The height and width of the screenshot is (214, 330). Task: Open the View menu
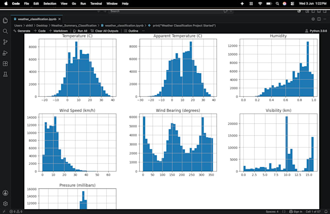(x=64, y=3)
